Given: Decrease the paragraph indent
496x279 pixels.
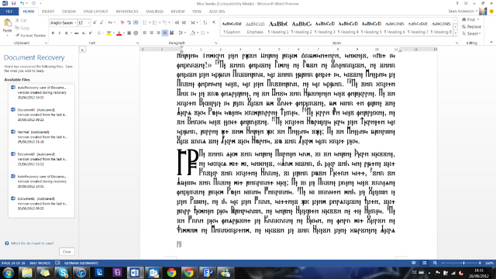Looking at the screenshot, I should [x=177, y=22].
